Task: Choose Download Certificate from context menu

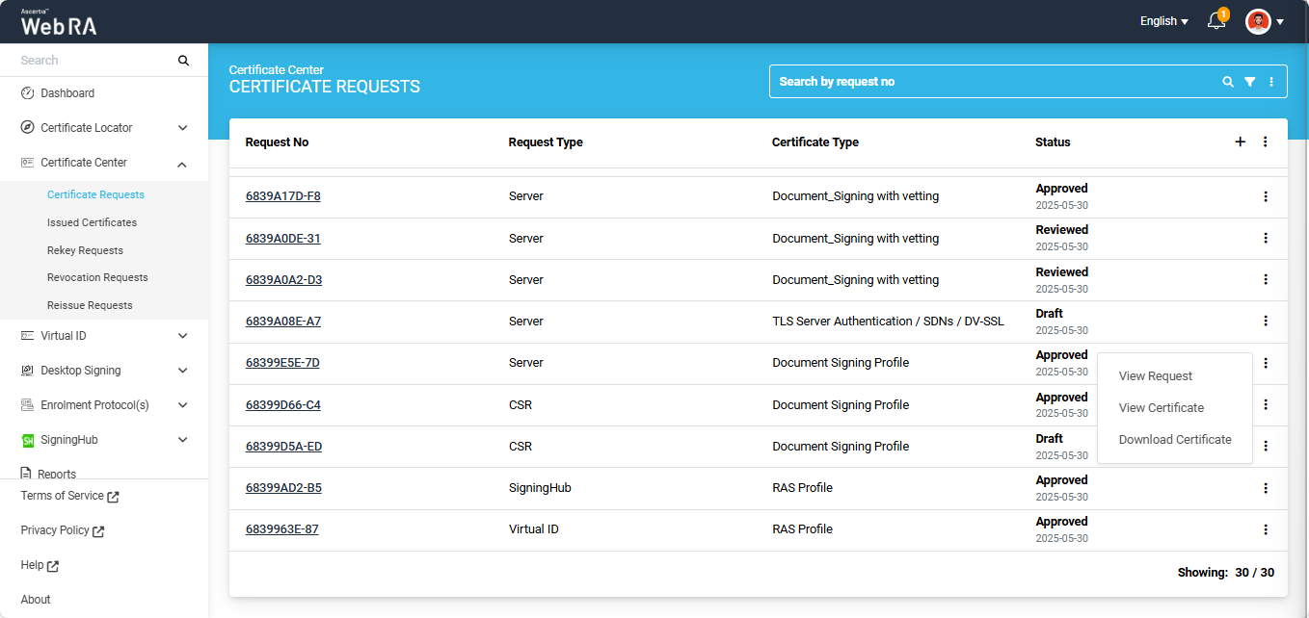Action: [1174, 440]
